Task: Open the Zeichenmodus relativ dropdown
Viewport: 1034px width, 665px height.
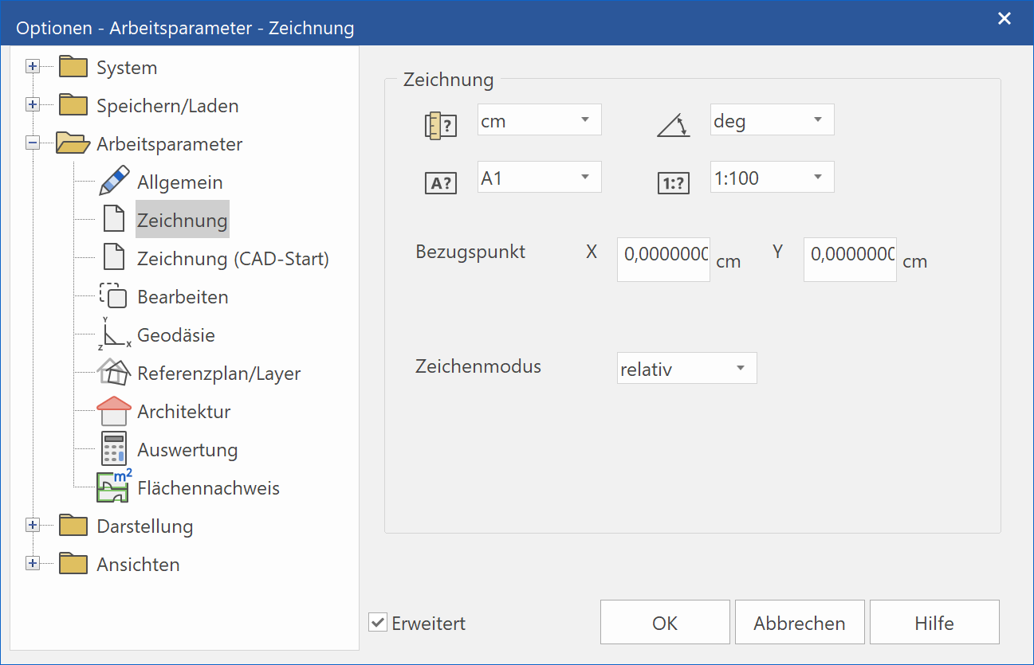Action: coord(686,368)
